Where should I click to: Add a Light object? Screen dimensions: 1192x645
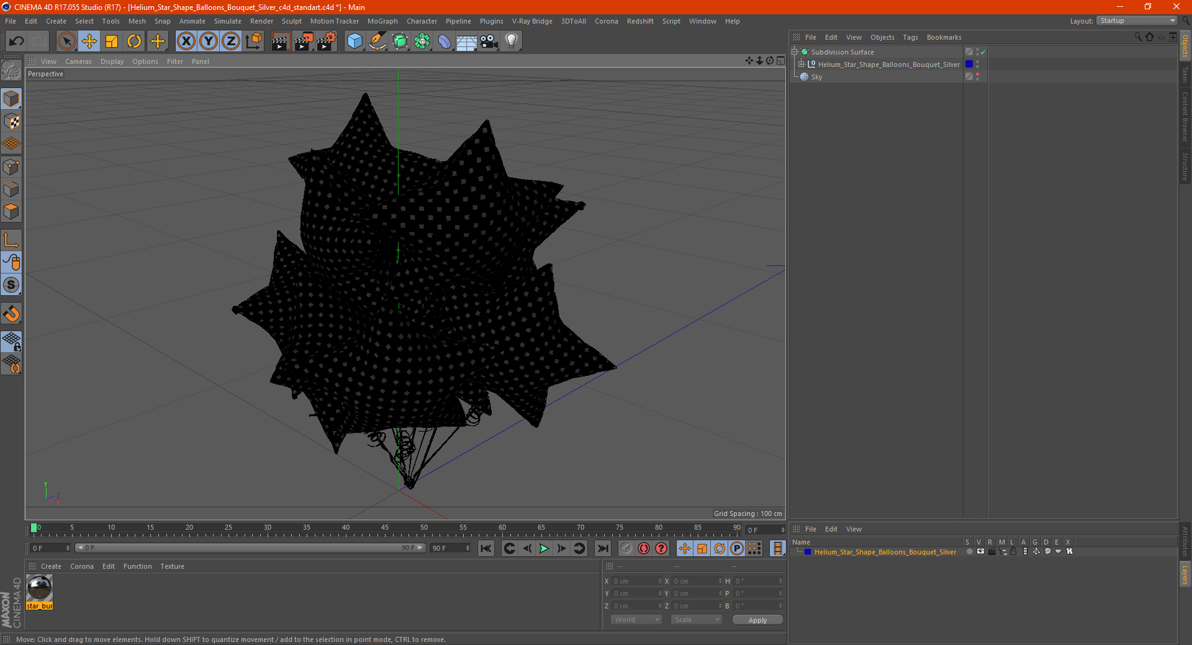(x=512, y=42)
